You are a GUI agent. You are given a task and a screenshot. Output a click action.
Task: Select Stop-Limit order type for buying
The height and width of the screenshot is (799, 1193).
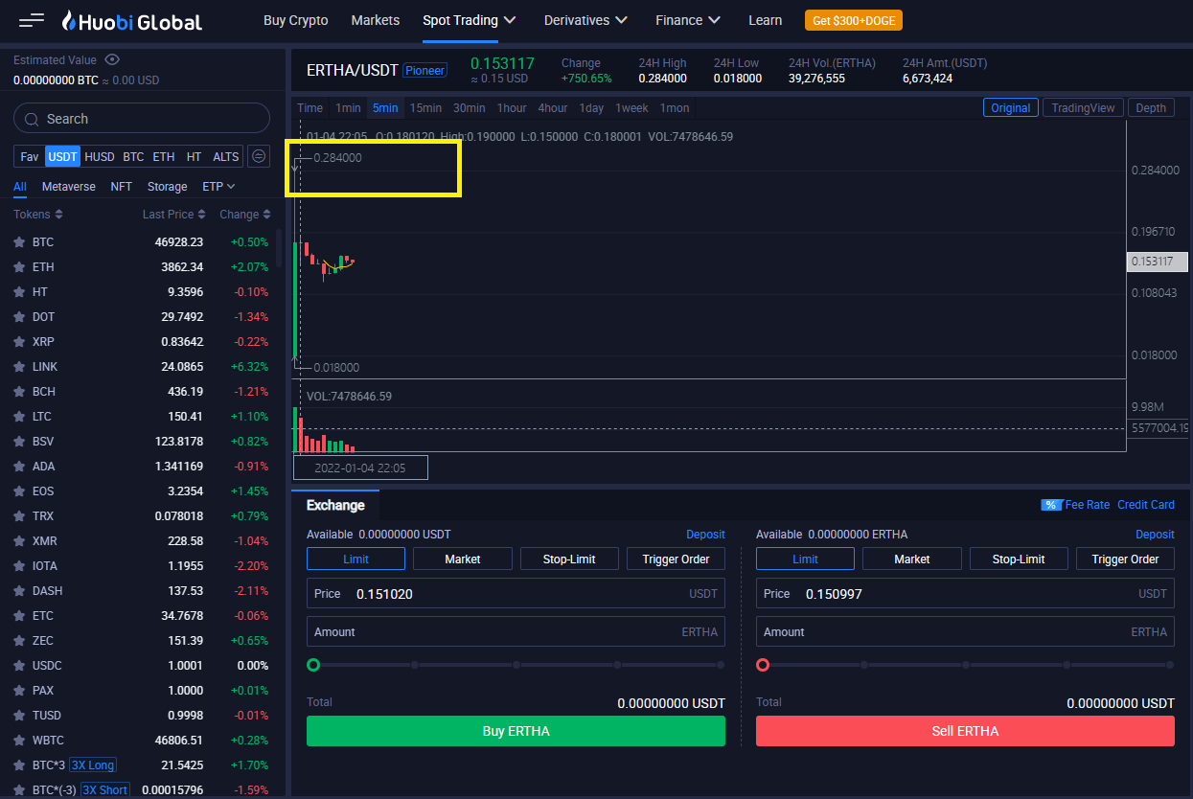pos(569,559)
